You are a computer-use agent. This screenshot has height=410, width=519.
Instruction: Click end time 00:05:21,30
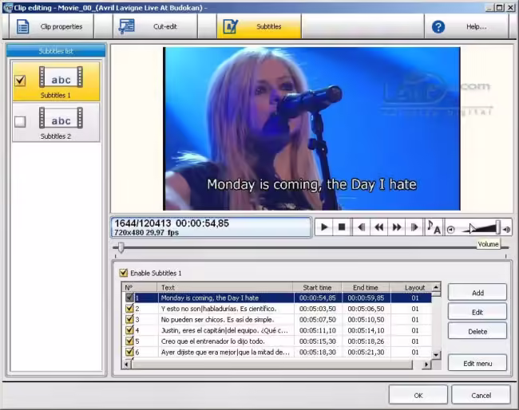coord(366,352)
